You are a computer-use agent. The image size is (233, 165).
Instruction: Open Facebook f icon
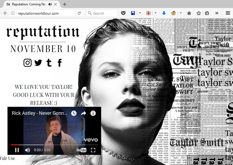click(x=60, y=62)
